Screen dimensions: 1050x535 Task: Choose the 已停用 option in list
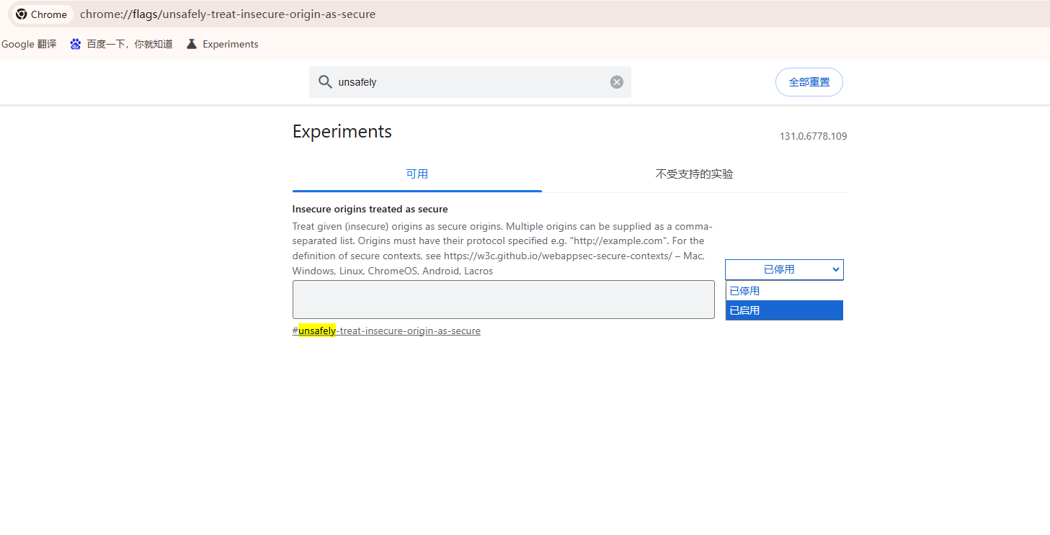click(784, 291)
